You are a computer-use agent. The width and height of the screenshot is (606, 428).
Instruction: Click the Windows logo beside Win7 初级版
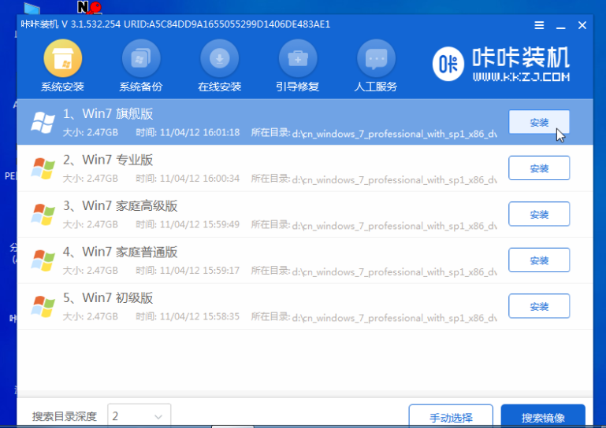43,305
